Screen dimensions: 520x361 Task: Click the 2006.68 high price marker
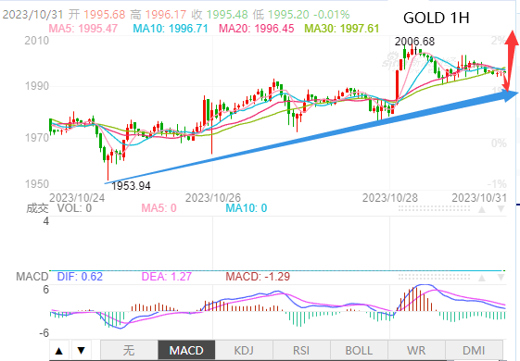414,42
